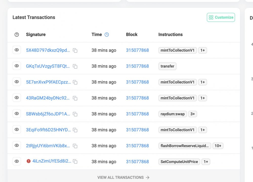Preview transaction SBWsb6jZf6oJDP1A with eye icon
The height and width of the screenshot is (182, 253).
(x=17, y=113)
